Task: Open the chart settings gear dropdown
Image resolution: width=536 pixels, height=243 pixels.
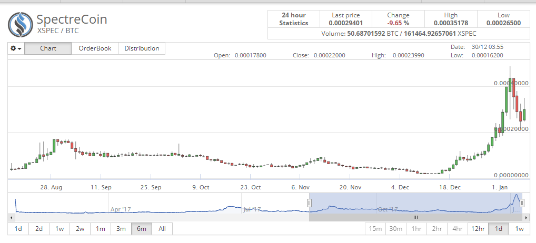Action: (x=16, y=48)
